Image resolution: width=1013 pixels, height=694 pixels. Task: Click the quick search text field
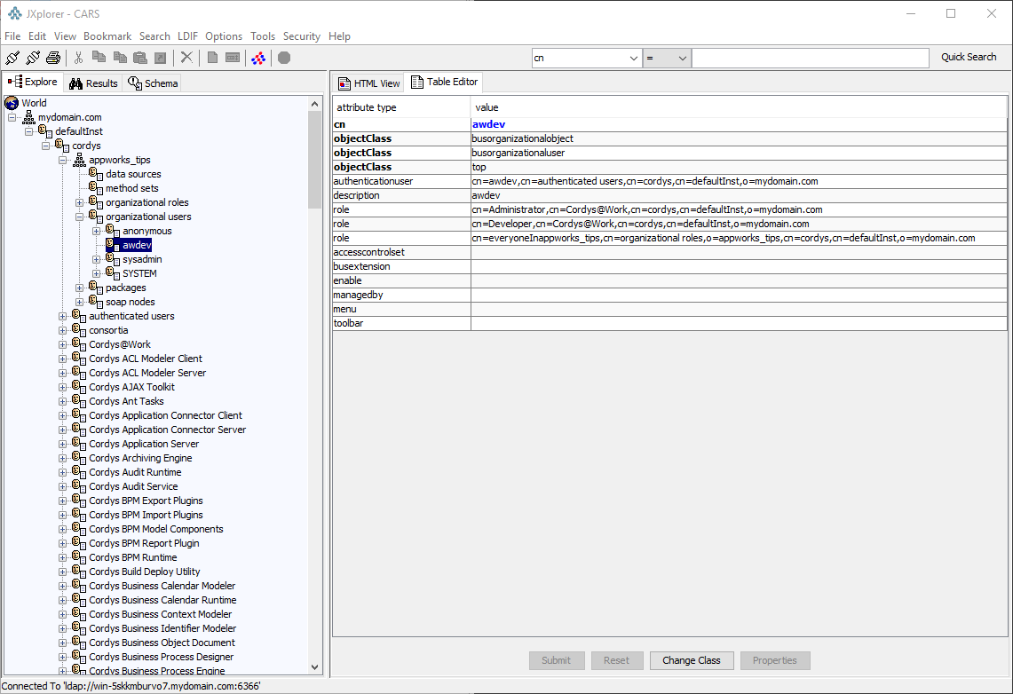point(811,58)
